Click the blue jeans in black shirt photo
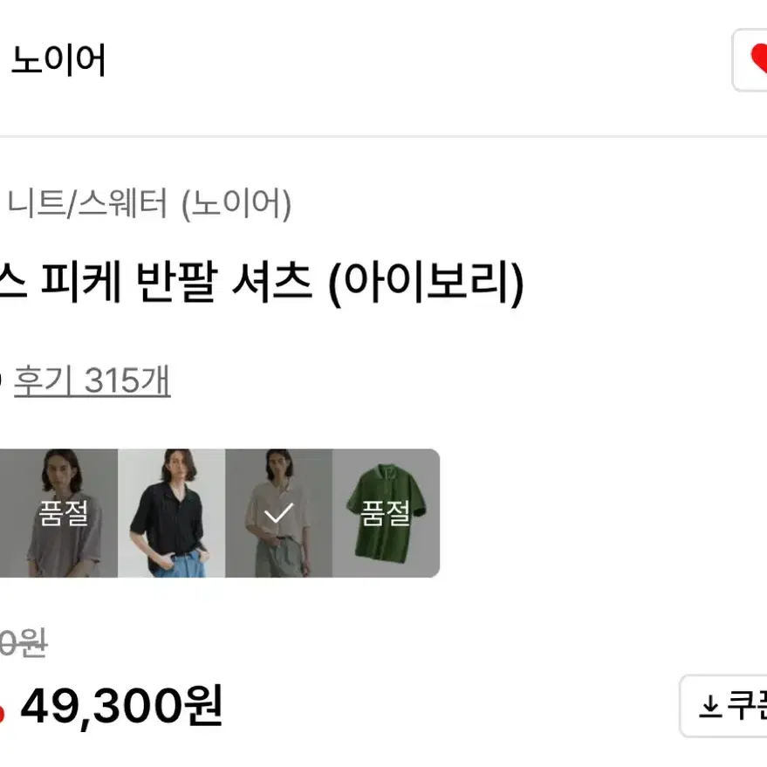The image size is (767, 767). 183,565
